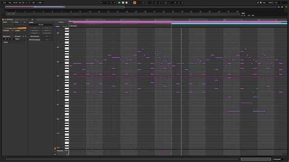The image size is (289, 162).
Task: Click the note range field D3-E4
Action: point(41,25)
